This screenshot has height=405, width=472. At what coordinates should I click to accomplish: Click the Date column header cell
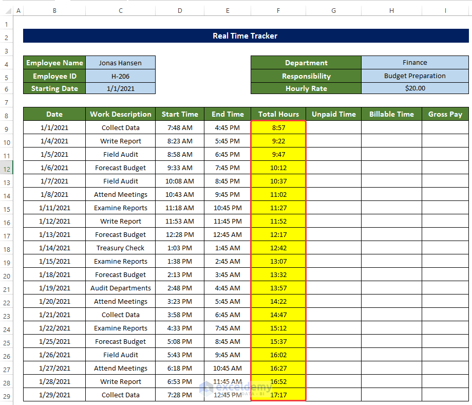pos(54,114)
